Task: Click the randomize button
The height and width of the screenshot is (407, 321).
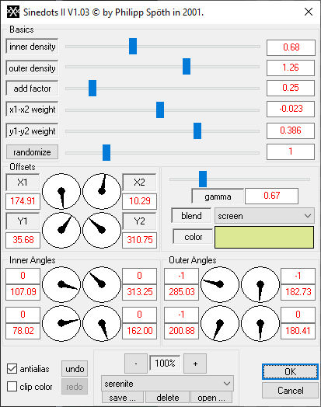Action: point(32,152)
